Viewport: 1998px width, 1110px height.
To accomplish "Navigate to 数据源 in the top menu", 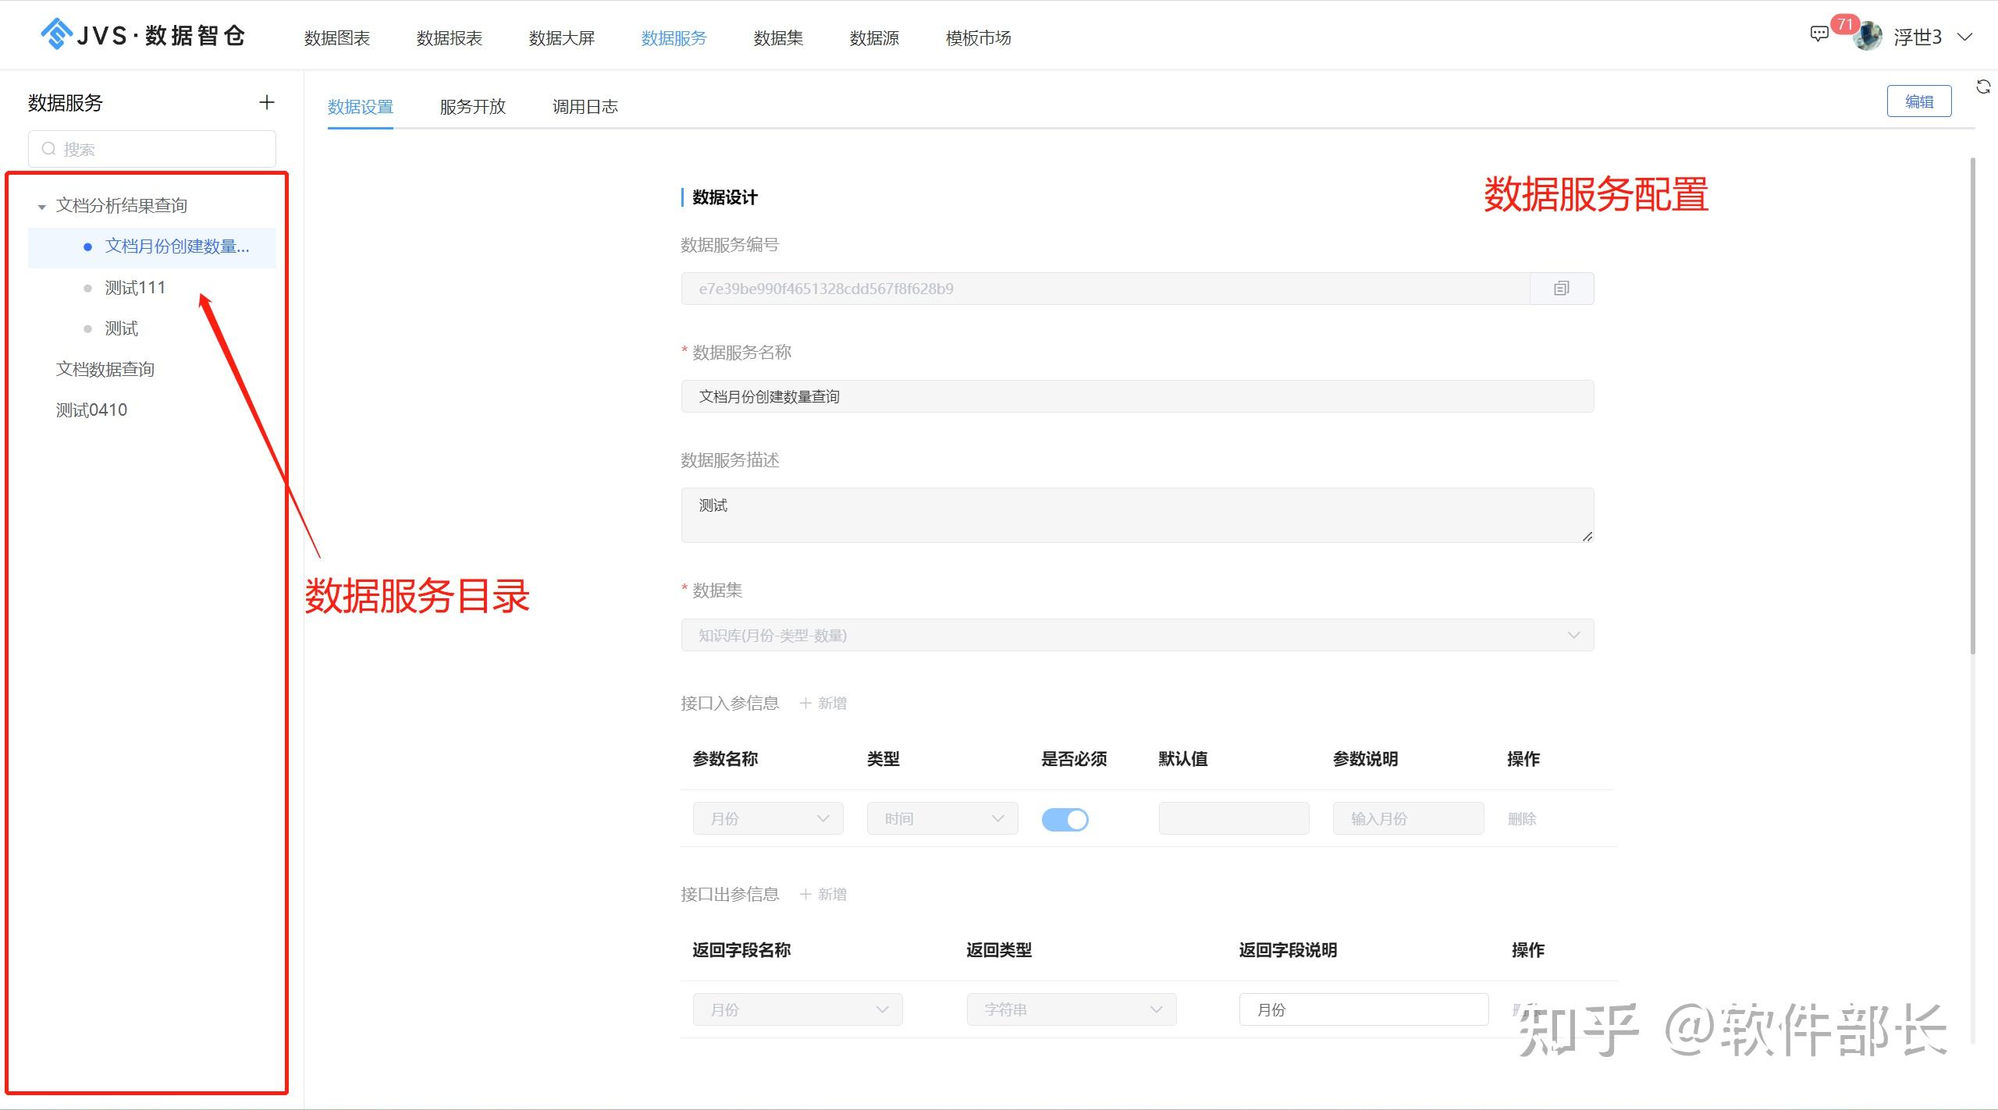I will 873,37.
